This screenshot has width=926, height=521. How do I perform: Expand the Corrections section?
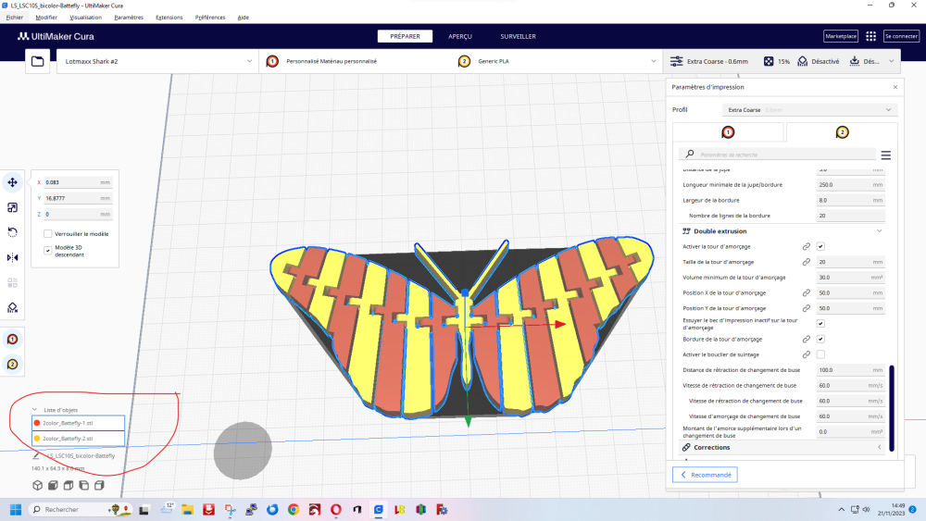click(879, 447)
